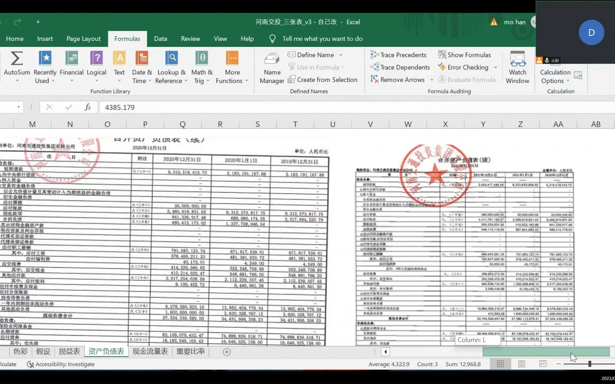This screenshot has height=384, width=615.
Task: Select the Logical functions icon
Action: click(x=96, y=66)
